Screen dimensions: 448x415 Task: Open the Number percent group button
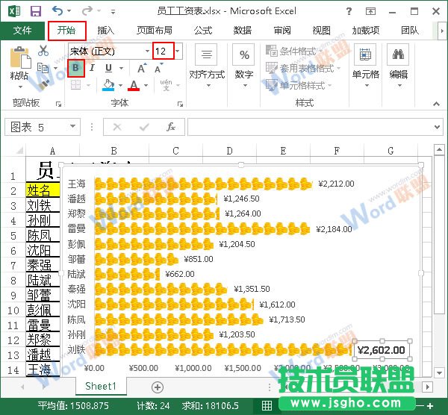point(244,66)
